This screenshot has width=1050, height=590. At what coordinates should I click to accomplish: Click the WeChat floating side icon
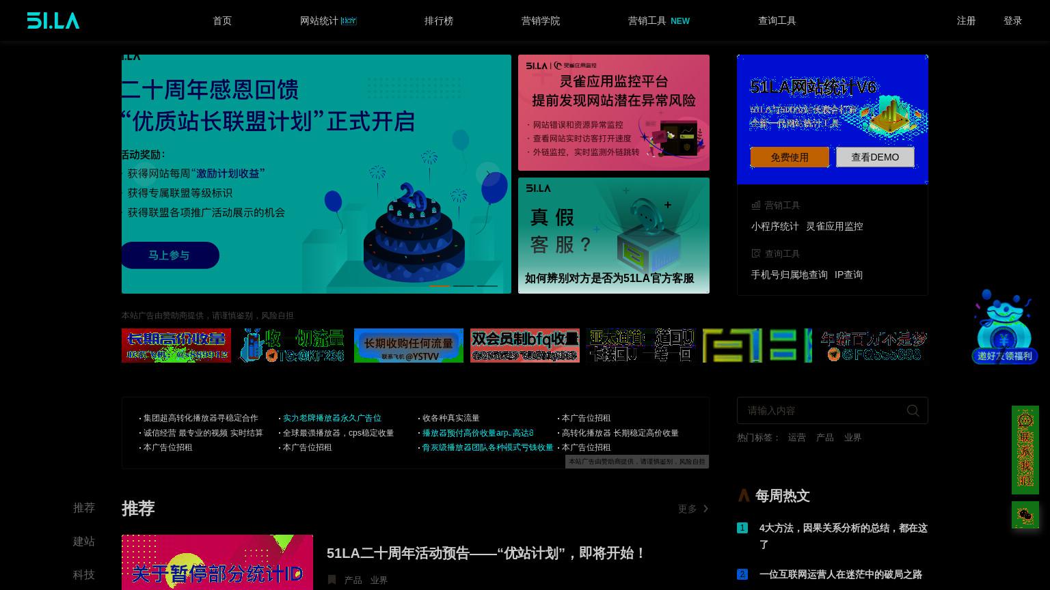point(1025,515)
